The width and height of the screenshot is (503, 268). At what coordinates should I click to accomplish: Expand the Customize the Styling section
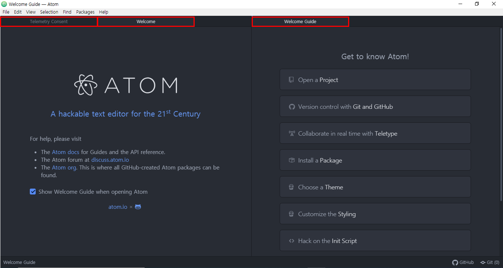(x=375, y=214)
